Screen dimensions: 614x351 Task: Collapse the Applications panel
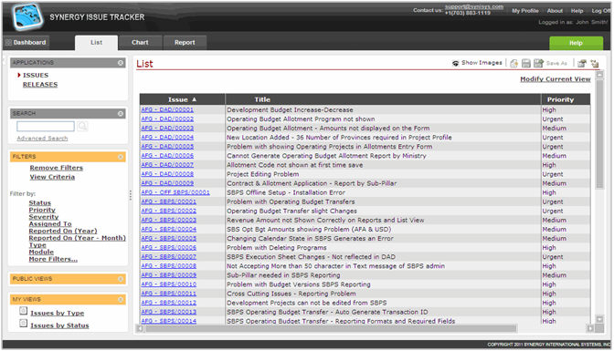pos(121,63)
